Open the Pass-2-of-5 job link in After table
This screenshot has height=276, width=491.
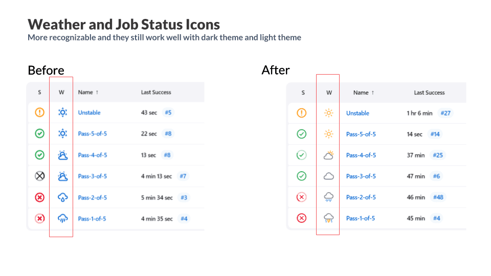[361, 197]
